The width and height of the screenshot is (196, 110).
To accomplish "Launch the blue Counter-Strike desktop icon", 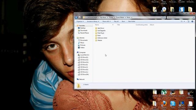I will (x=182, y=9).
